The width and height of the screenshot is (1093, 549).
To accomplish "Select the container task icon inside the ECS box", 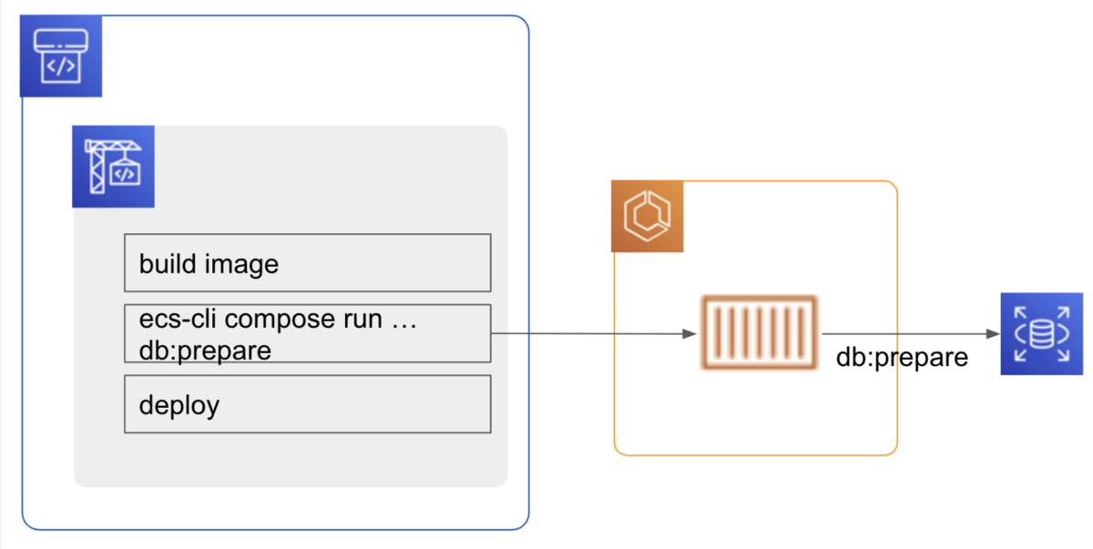I will point(759,332).
